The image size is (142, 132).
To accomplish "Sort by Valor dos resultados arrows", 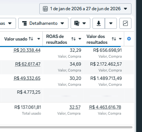I will 114,39.
